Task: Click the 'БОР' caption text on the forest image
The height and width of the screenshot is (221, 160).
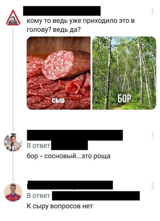Action: click(x=124, y=98)
